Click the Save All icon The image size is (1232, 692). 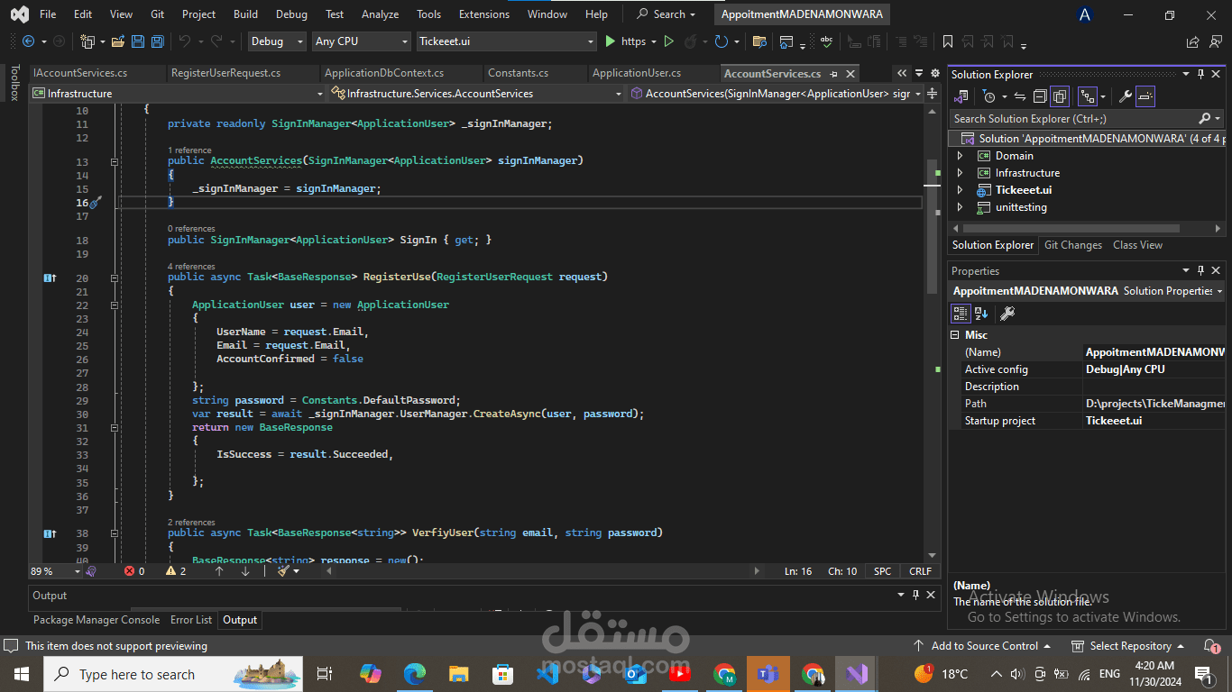tap(157, 41)
